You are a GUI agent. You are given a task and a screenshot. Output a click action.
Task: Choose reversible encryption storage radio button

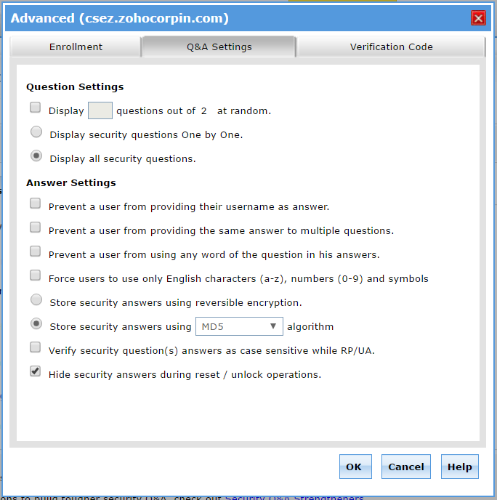click(x=36, y=299)
